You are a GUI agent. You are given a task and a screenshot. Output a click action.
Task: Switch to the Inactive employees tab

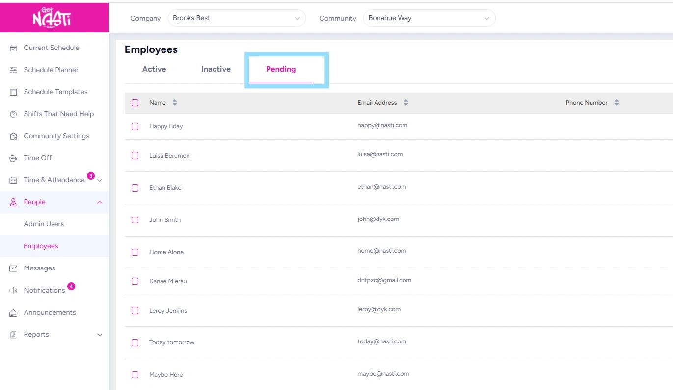(x=216, y=69)
